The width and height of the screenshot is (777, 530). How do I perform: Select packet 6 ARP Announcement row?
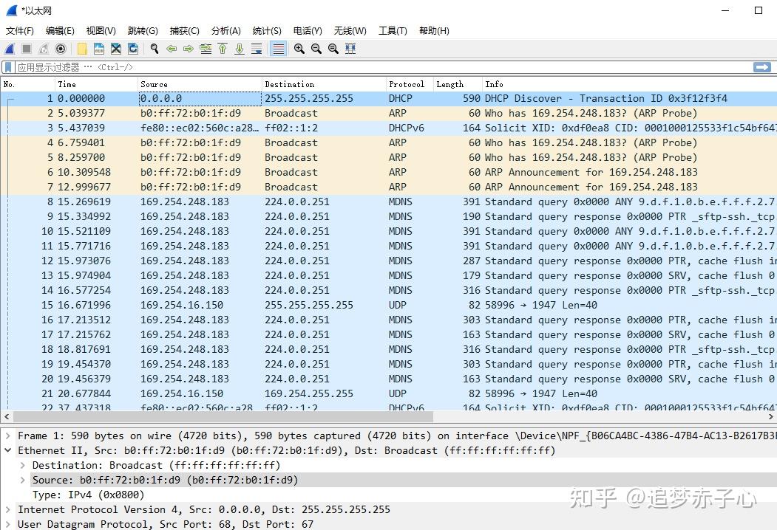click(x=389, y=172)
